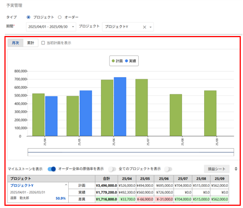Click the 損益シート button
The height and width of the screenshot is (208, 243).
coord(216,169)
